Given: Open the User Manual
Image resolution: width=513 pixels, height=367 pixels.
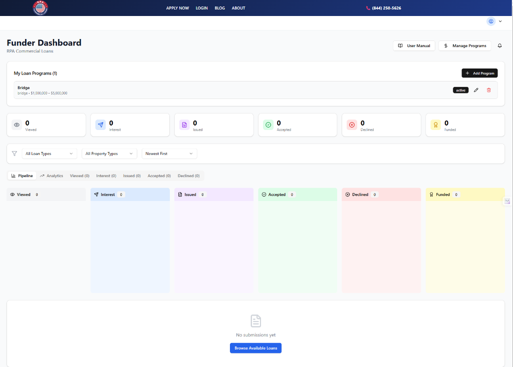Looking at the screenshot, I should tap(414, 45).
